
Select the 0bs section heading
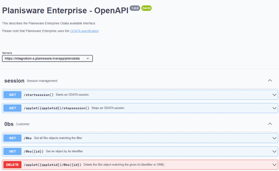[x=9, y=124]
